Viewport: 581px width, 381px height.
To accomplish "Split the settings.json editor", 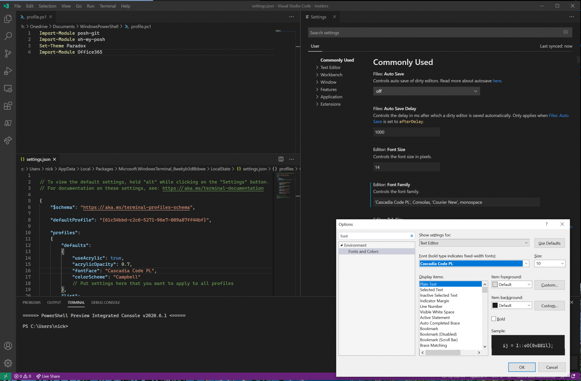I will [x=281, y=159].
